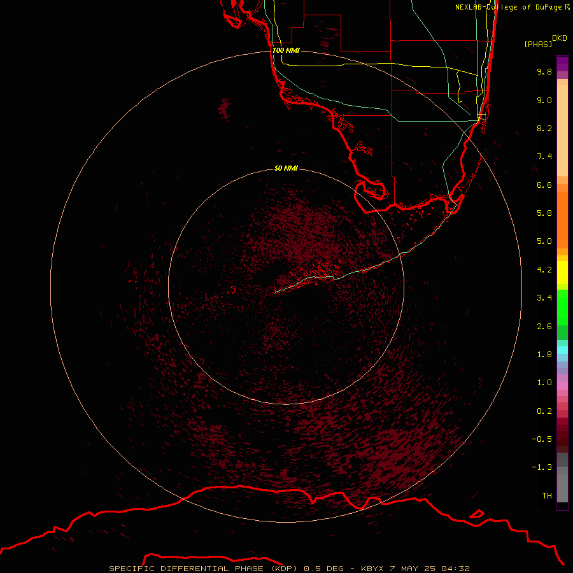Pick the purple top segment of the color bar

pos(562,64)
